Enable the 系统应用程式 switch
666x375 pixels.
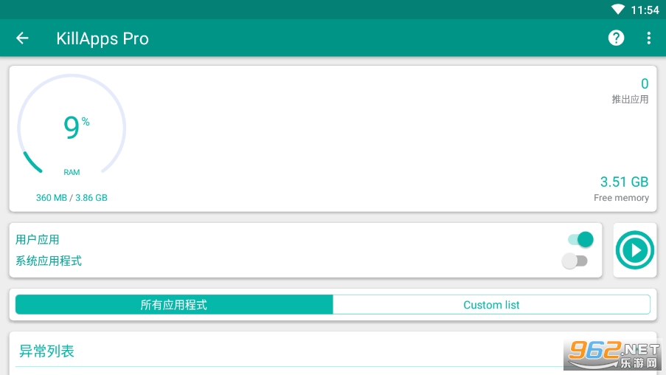click(x=575, y=261)
